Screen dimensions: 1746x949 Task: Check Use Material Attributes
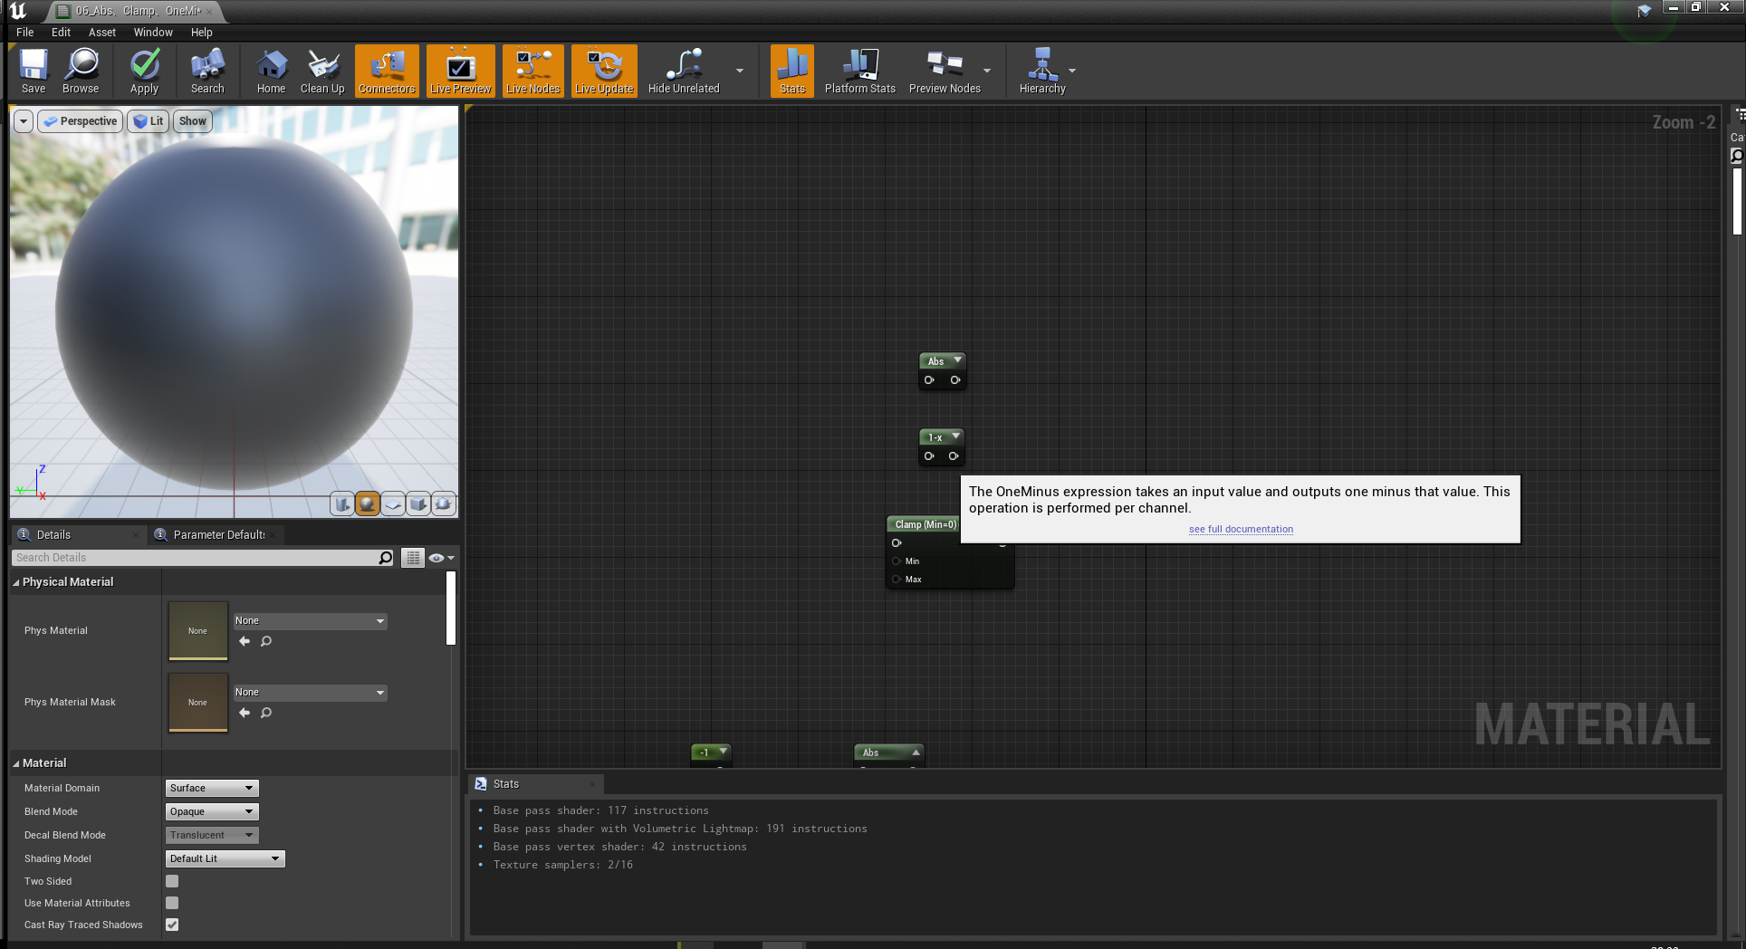pyautogui.click(x=172, y=903)
